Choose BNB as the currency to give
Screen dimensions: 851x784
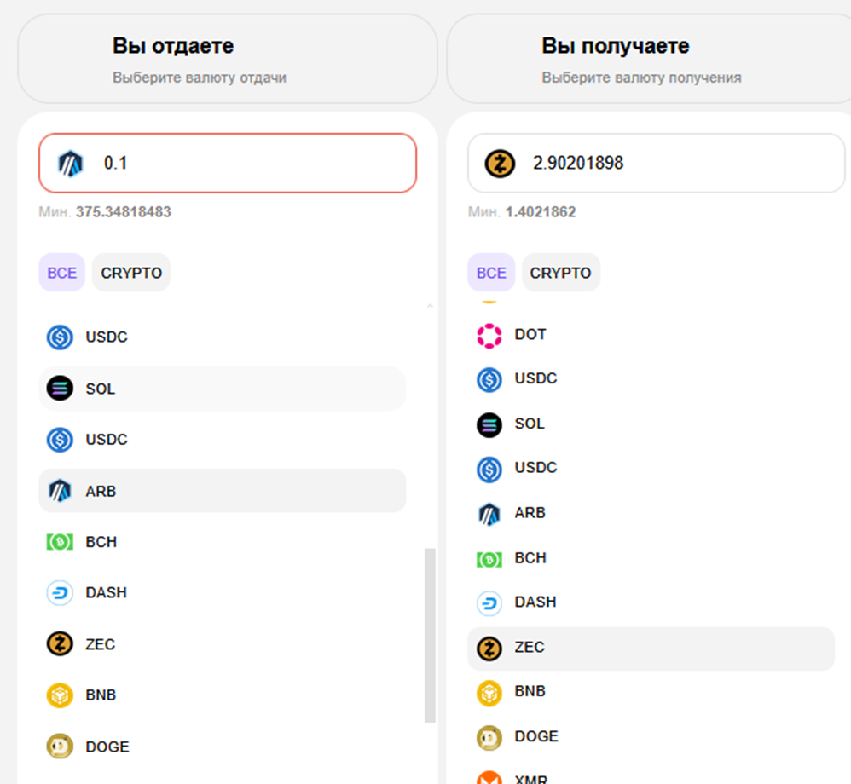(x=101, y=695)
